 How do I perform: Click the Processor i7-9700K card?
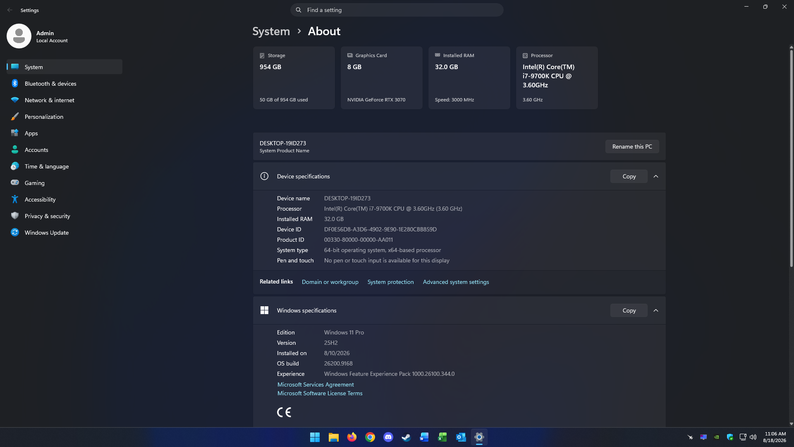click(x=557, y=78)
